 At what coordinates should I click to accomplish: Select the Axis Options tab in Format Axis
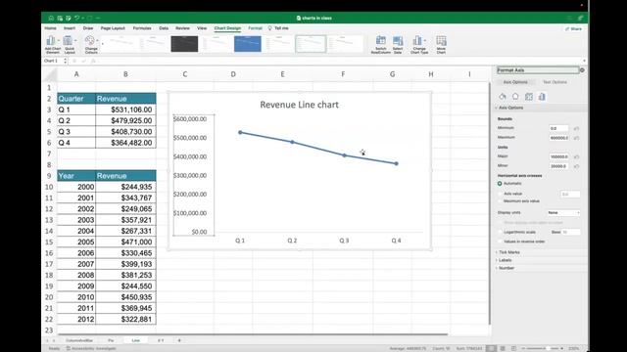(515, 82)
